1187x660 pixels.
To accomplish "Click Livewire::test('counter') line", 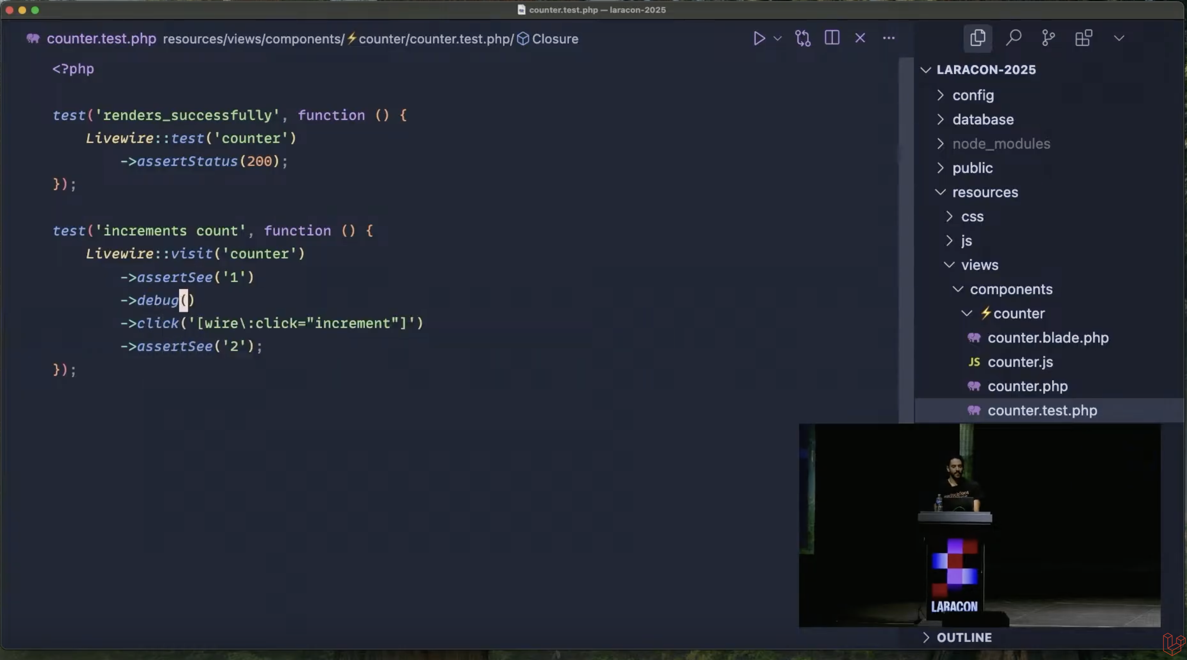I will pyautogui.click(x=191, y=138).
